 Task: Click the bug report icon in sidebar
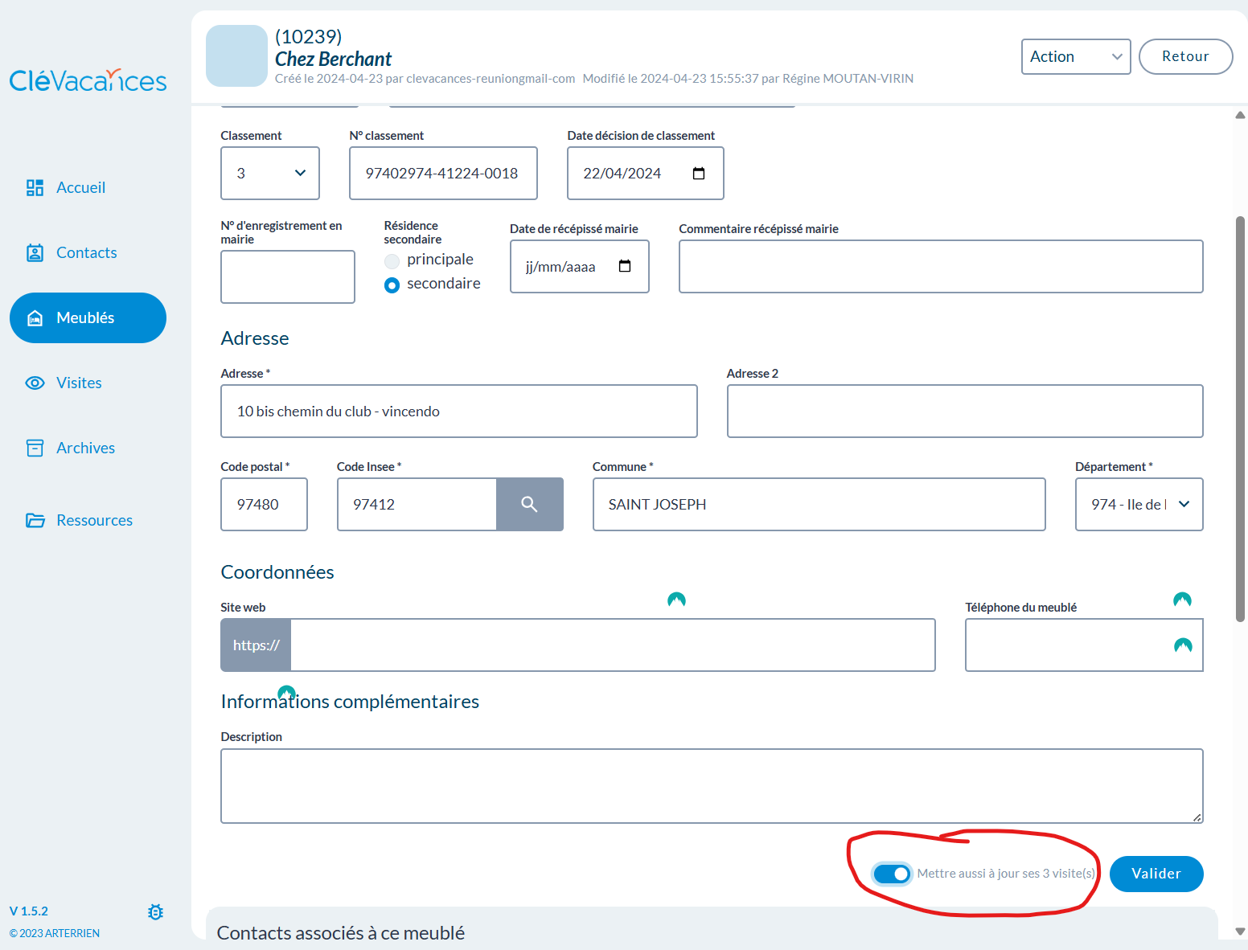[155, 911]
